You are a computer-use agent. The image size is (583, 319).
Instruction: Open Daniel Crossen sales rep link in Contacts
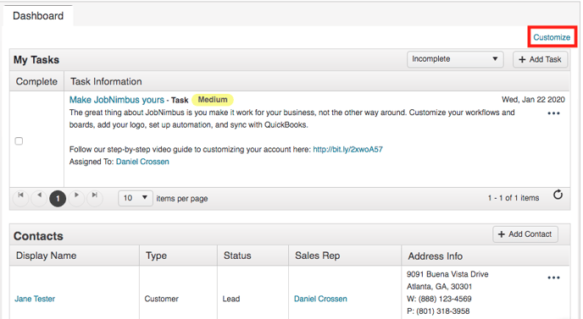[320, 299]
